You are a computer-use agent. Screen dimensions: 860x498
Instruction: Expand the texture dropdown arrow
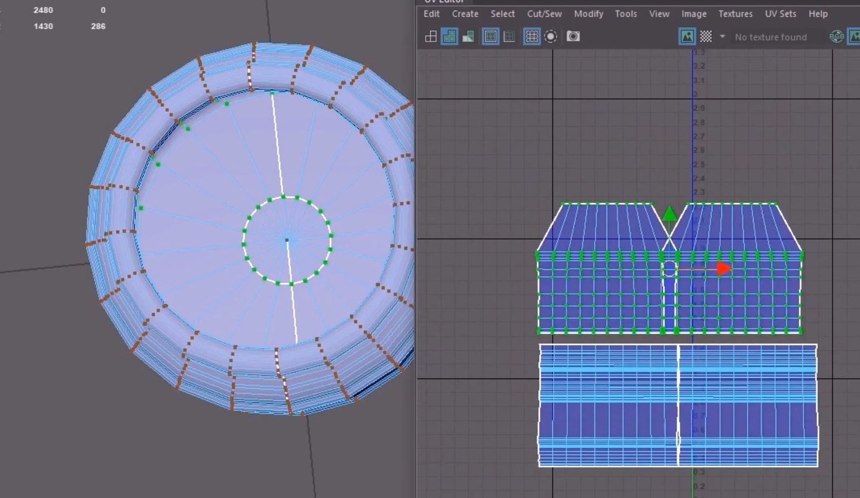pos(722,36)
